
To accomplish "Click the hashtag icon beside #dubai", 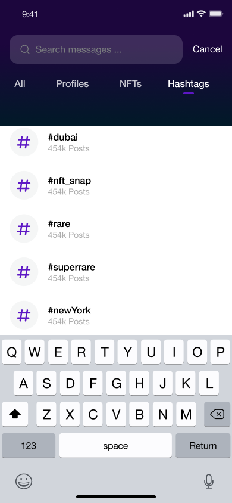I will click(24, 142).
